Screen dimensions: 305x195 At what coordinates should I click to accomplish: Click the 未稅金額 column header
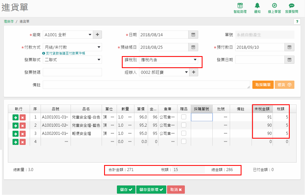[262, 109]
